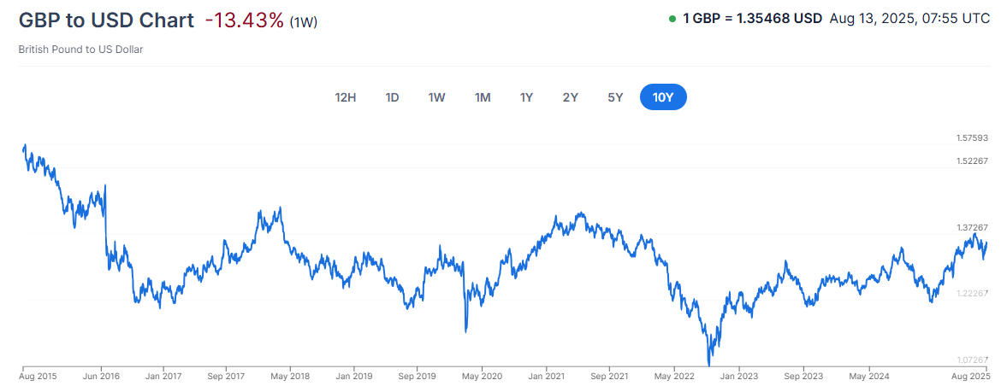Viewport: 1007px width, 386px height.
Task: Click the Aug 2025 x-axis label
Action: (971, 375)
